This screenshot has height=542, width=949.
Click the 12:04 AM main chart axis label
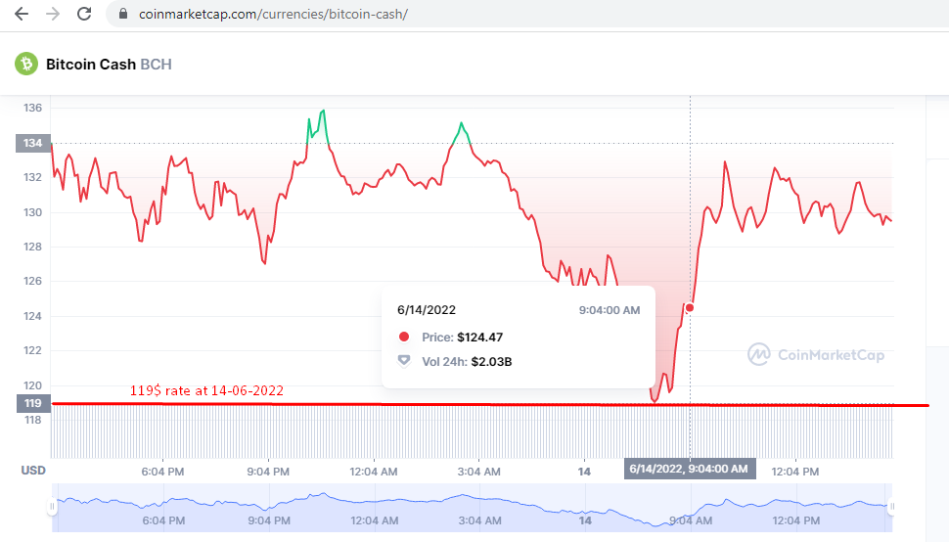point(374,472)
